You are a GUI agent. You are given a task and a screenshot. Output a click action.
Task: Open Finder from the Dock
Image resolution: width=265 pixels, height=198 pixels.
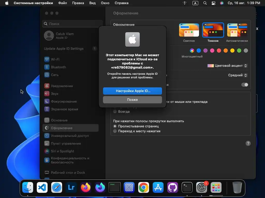point(28,187)
